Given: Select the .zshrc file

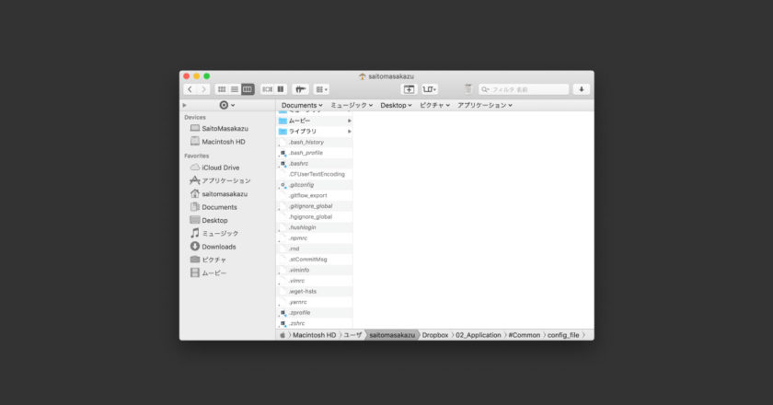Looking at the screenshot, I should click(315, 324).
